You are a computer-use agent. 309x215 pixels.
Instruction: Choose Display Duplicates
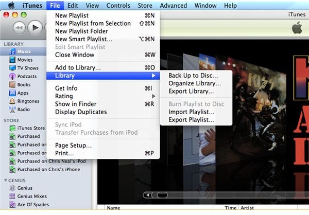(x=103, y=112)
